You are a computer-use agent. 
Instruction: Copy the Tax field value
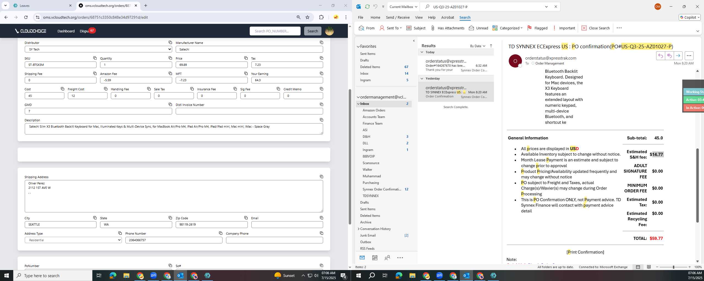[x=321, y=58]
